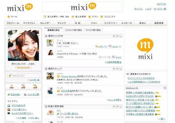This screenshot has width=175, height=123.
Task: Open the モバイル link
Action: (x=138, y=9)
